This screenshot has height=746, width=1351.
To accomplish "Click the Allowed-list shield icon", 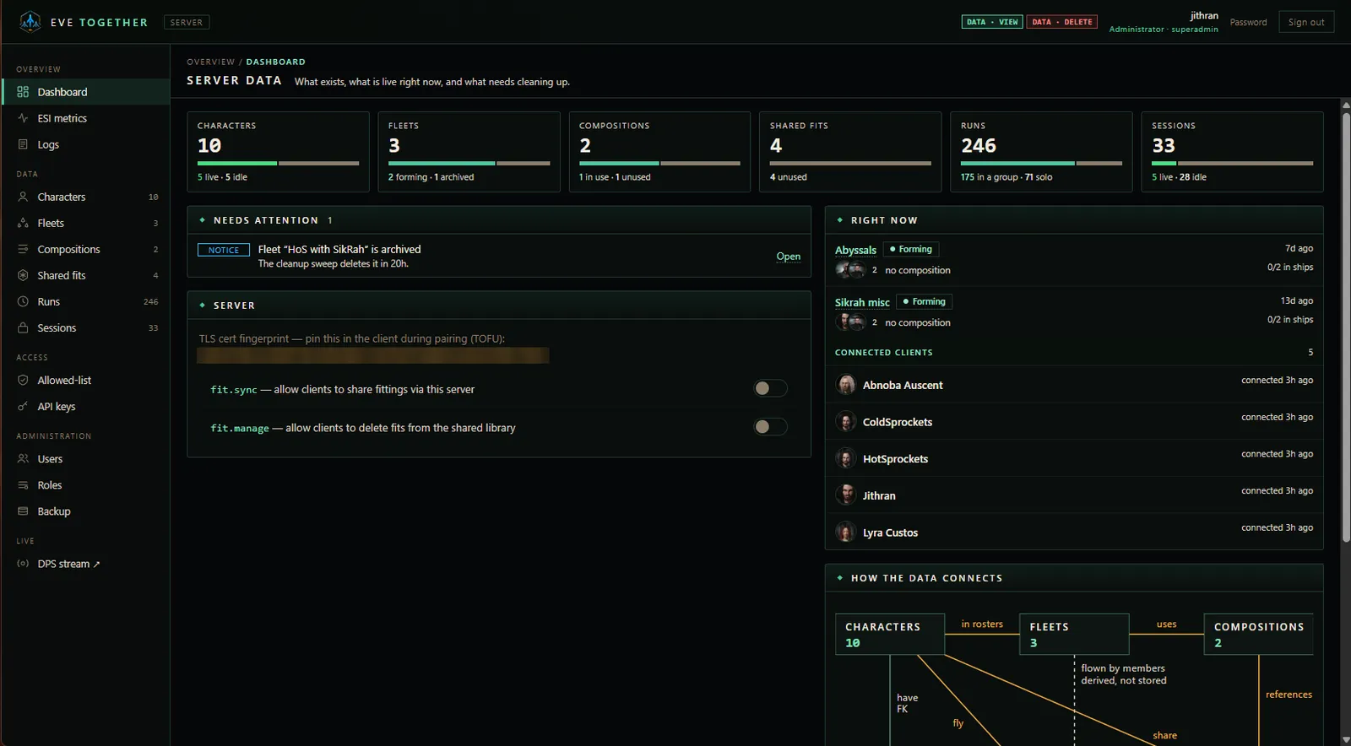I will pos(23,380).
